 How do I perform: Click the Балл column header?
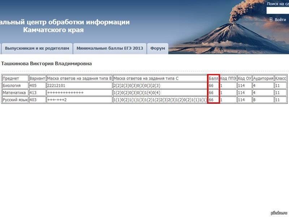pos(213,78)
